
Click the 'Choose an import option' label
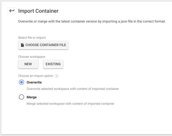coord(36,76)
